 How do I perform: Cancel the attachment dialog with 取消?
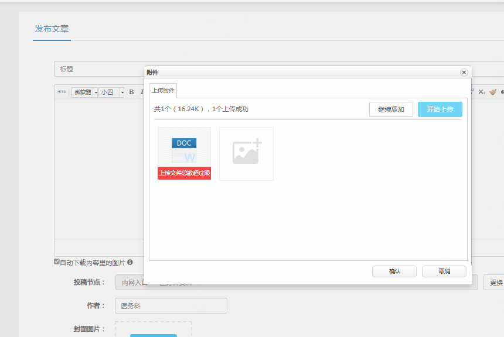(x=444, y=271)
